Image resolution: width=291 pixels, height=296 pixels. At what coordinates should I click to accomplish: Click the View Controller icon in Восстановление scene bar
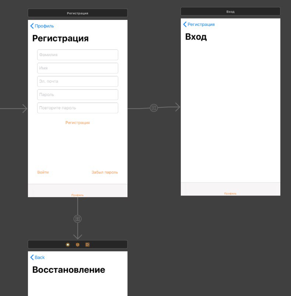[x=68, y=245]
